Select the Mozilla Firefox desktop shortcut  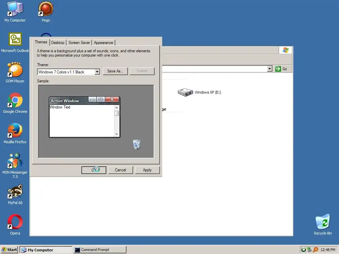(15, 134)
